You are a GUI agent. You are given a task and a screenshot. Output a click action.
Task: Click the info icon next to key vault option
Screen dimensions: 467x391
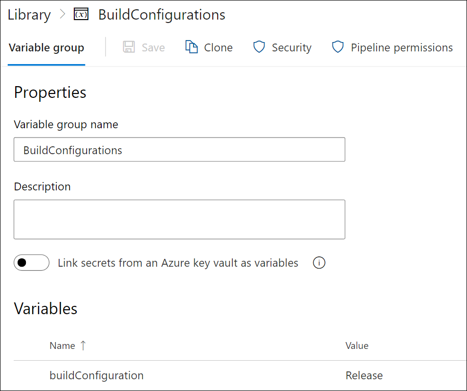319,263
